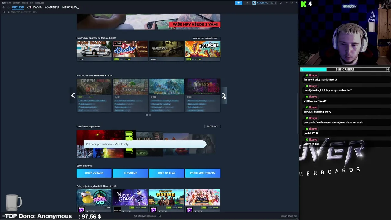Click the Big Picture mode monitor icon

(x=281, y=3)
